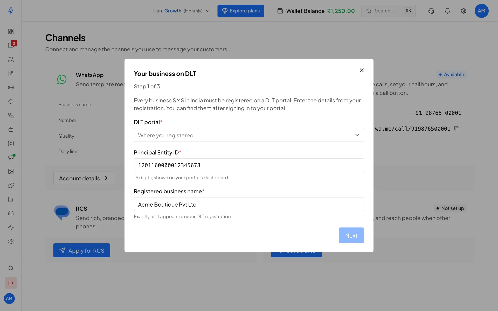The height and width of the screenshot is (311, 498).
Task: Click the sidebar search magnifier icon
Action: click(11, 268)
